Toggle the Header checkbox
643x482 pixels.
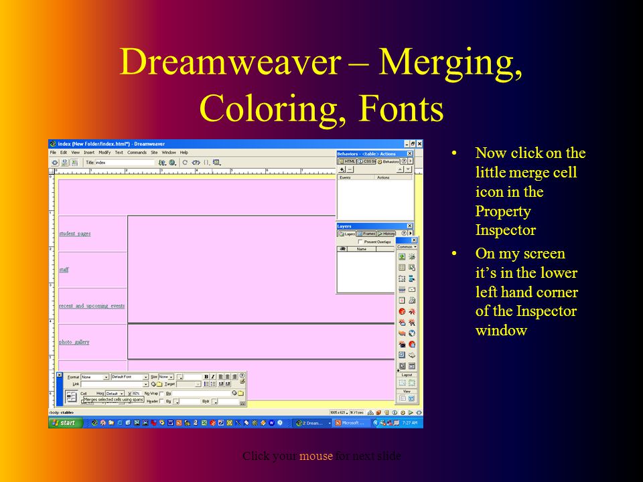[x=161, y=401]
